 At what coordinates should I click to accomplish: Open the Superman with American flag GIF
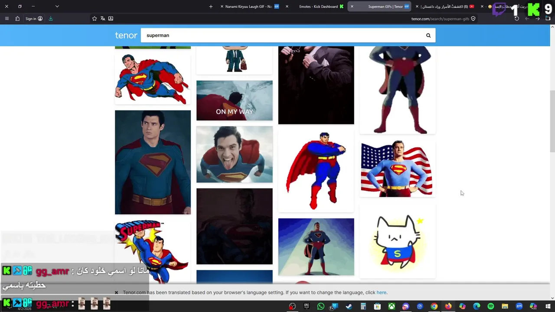[x=398, y=168]
